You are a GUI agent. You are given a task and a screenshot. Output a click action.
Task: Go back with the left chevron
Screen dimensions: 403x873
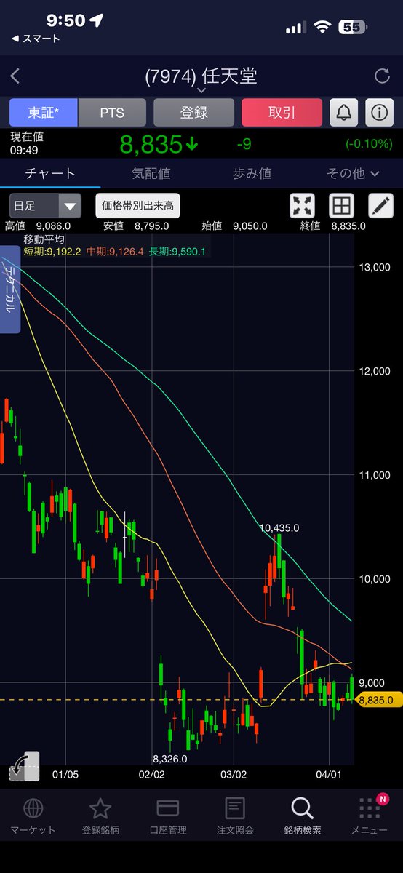pos(15,76)
